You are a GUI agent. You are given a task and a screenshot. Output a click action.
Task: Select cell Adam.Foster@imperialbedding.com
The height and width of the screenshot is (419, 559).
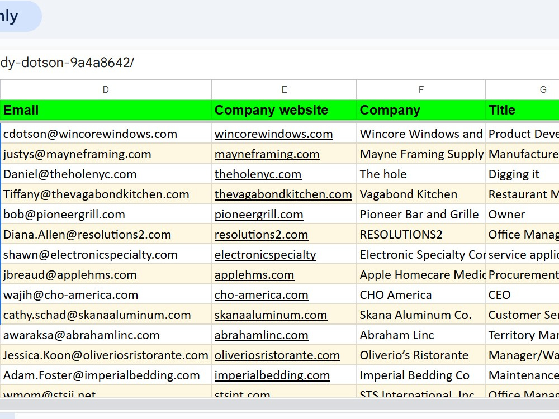coord(106,375)
